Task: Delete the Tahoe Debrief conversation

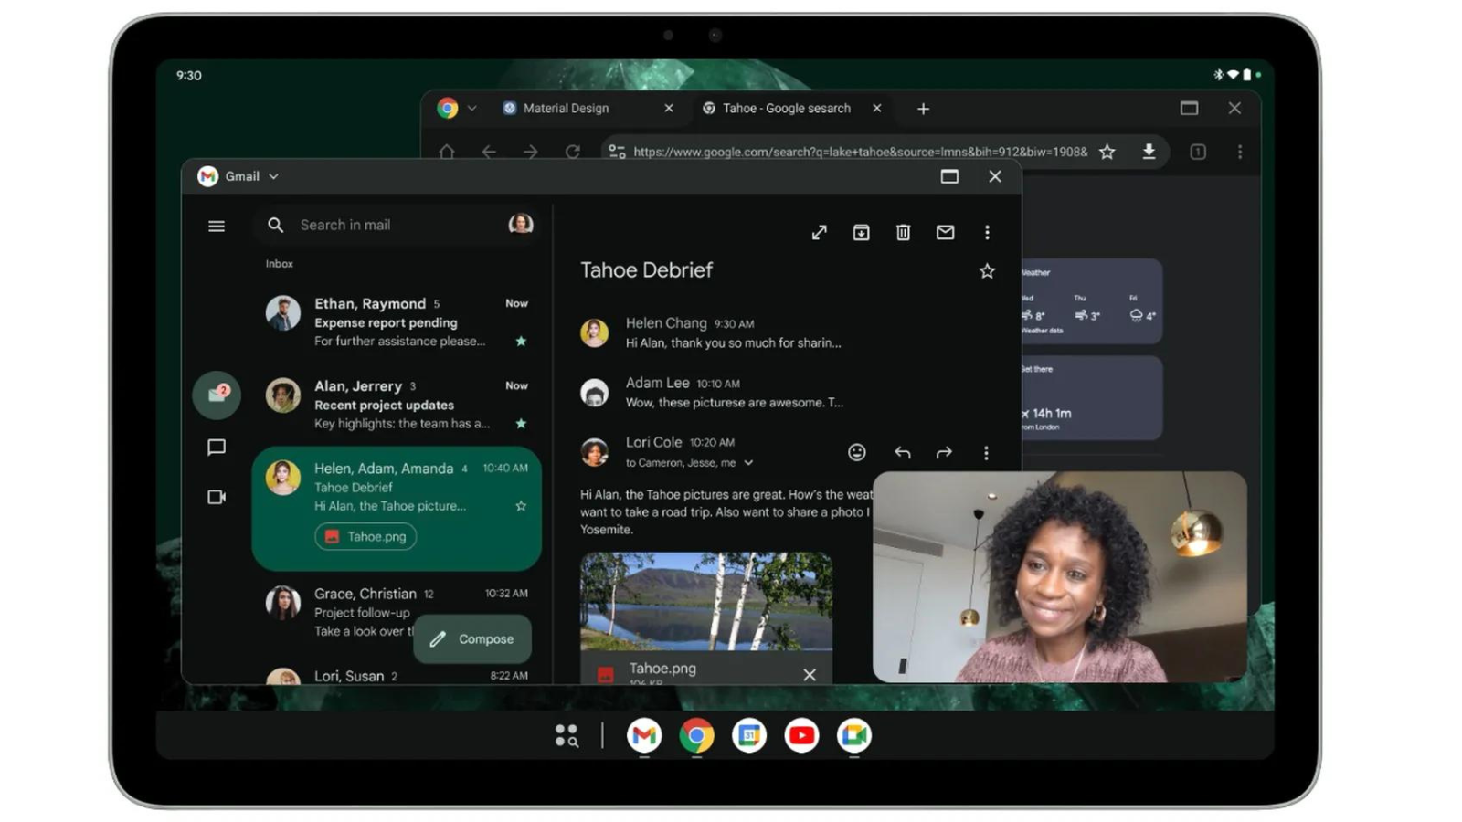Action: (x=903, y=232)
